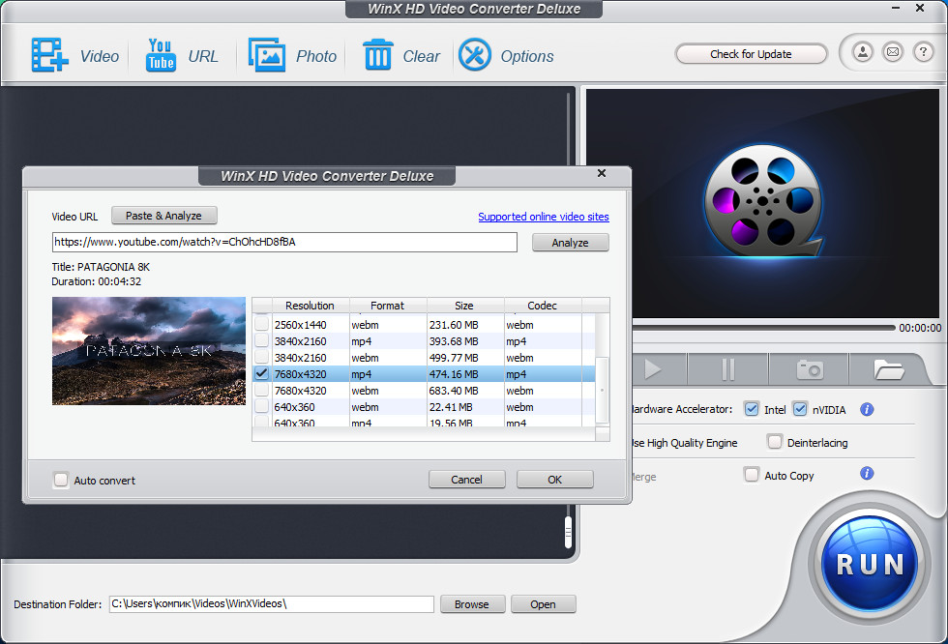Click Paste & Analyze button
948x644 pixels.
[x=163, y=216]
